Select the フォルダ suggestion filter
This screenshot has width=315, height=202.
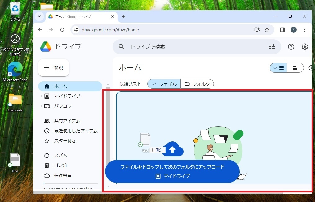point(197,84)
